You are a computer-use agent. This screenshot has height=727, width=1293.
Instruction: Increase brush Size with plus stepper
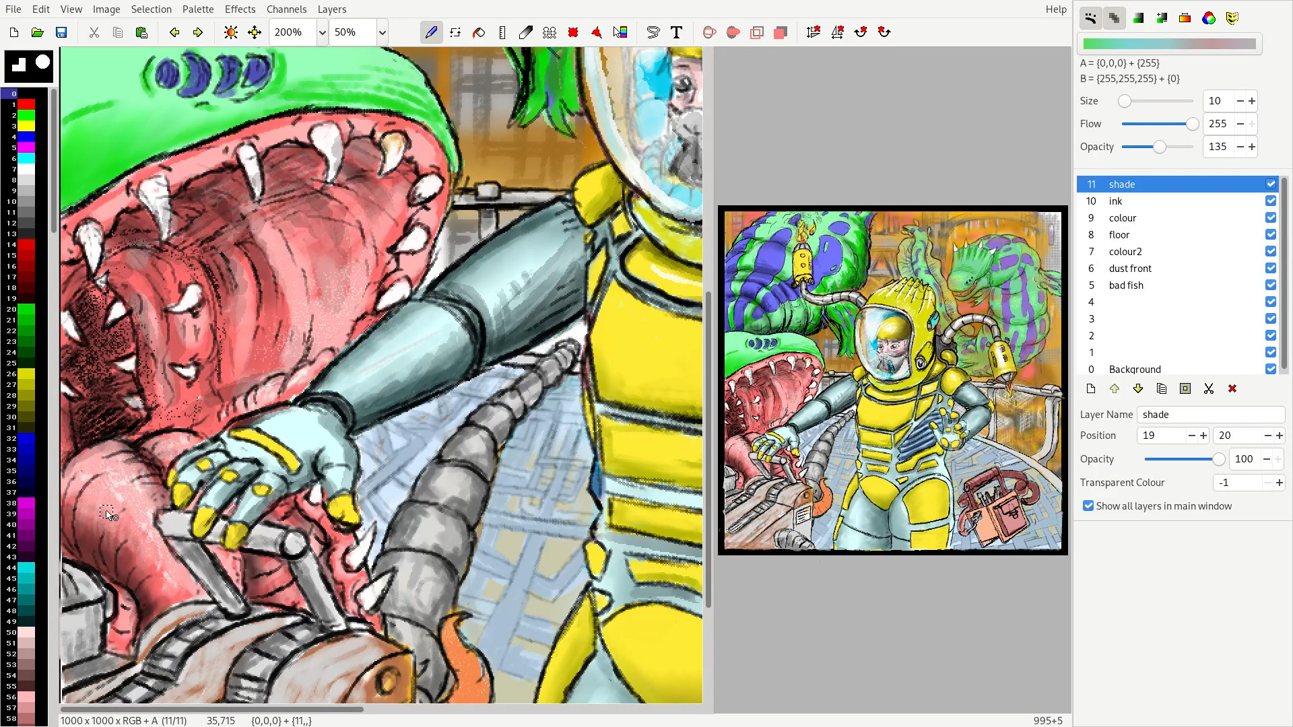[1251, 101]
